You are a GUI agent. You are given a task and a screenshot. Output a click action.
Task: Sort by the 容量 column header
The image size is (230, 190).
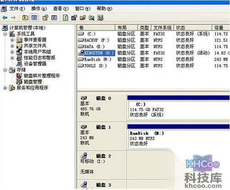point(221,28)
